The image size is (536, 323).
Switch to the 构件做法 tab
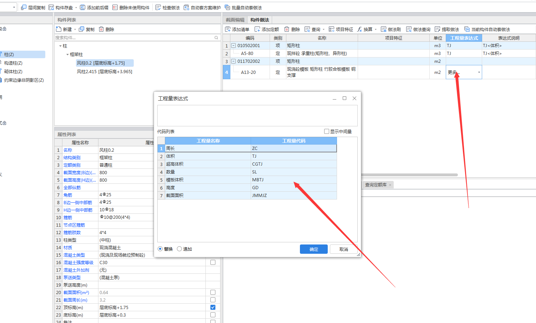coord(260,20)
